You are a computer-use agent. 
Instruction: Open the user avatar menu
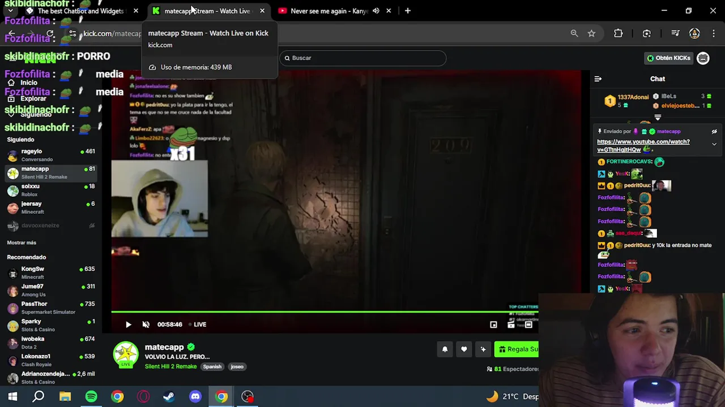703,58
